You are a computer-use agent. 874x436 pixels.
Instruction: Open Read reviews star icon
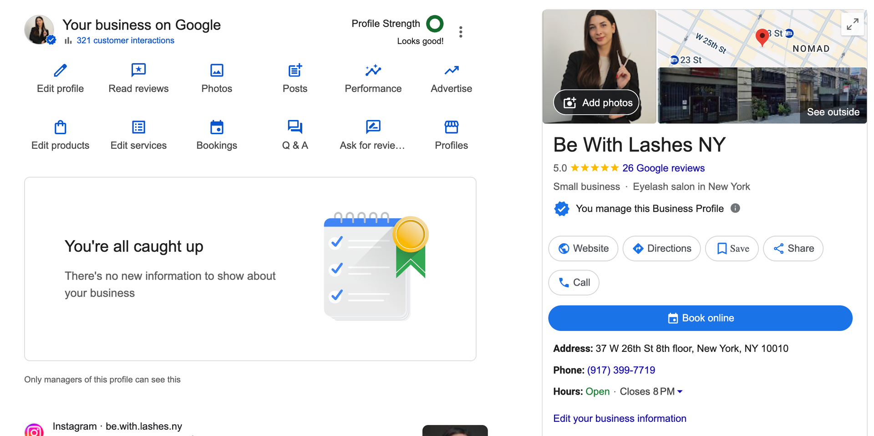(138, 70)
